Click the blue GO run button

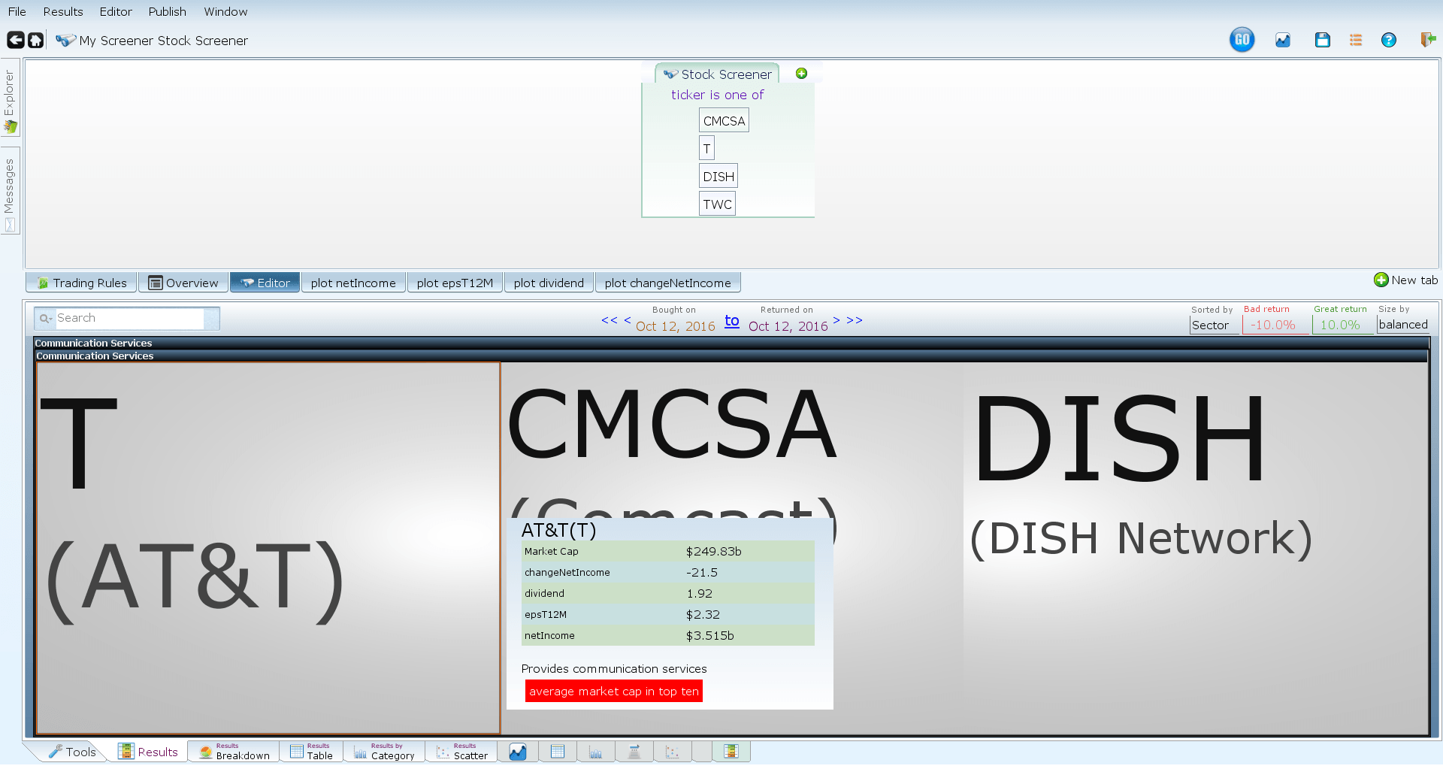click(1242, 40)
